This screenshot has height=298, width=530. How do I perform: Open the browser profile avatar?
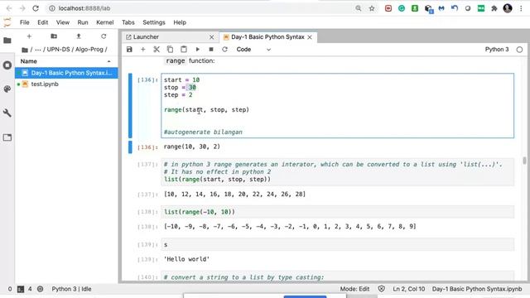[x=508, y=8]
